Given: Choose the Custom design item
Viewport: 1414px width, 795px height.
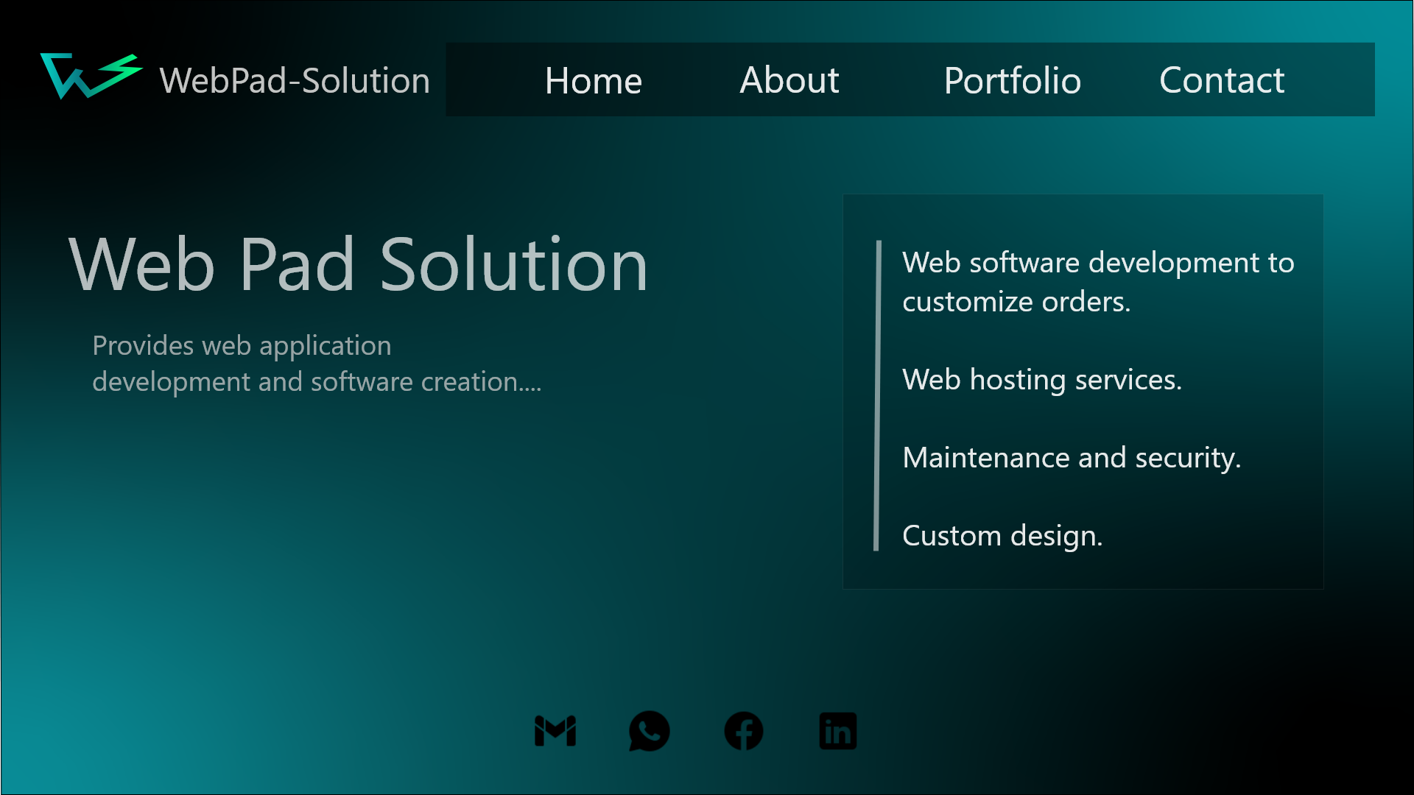Looking at the screenshot, I should click(1002, 536).
